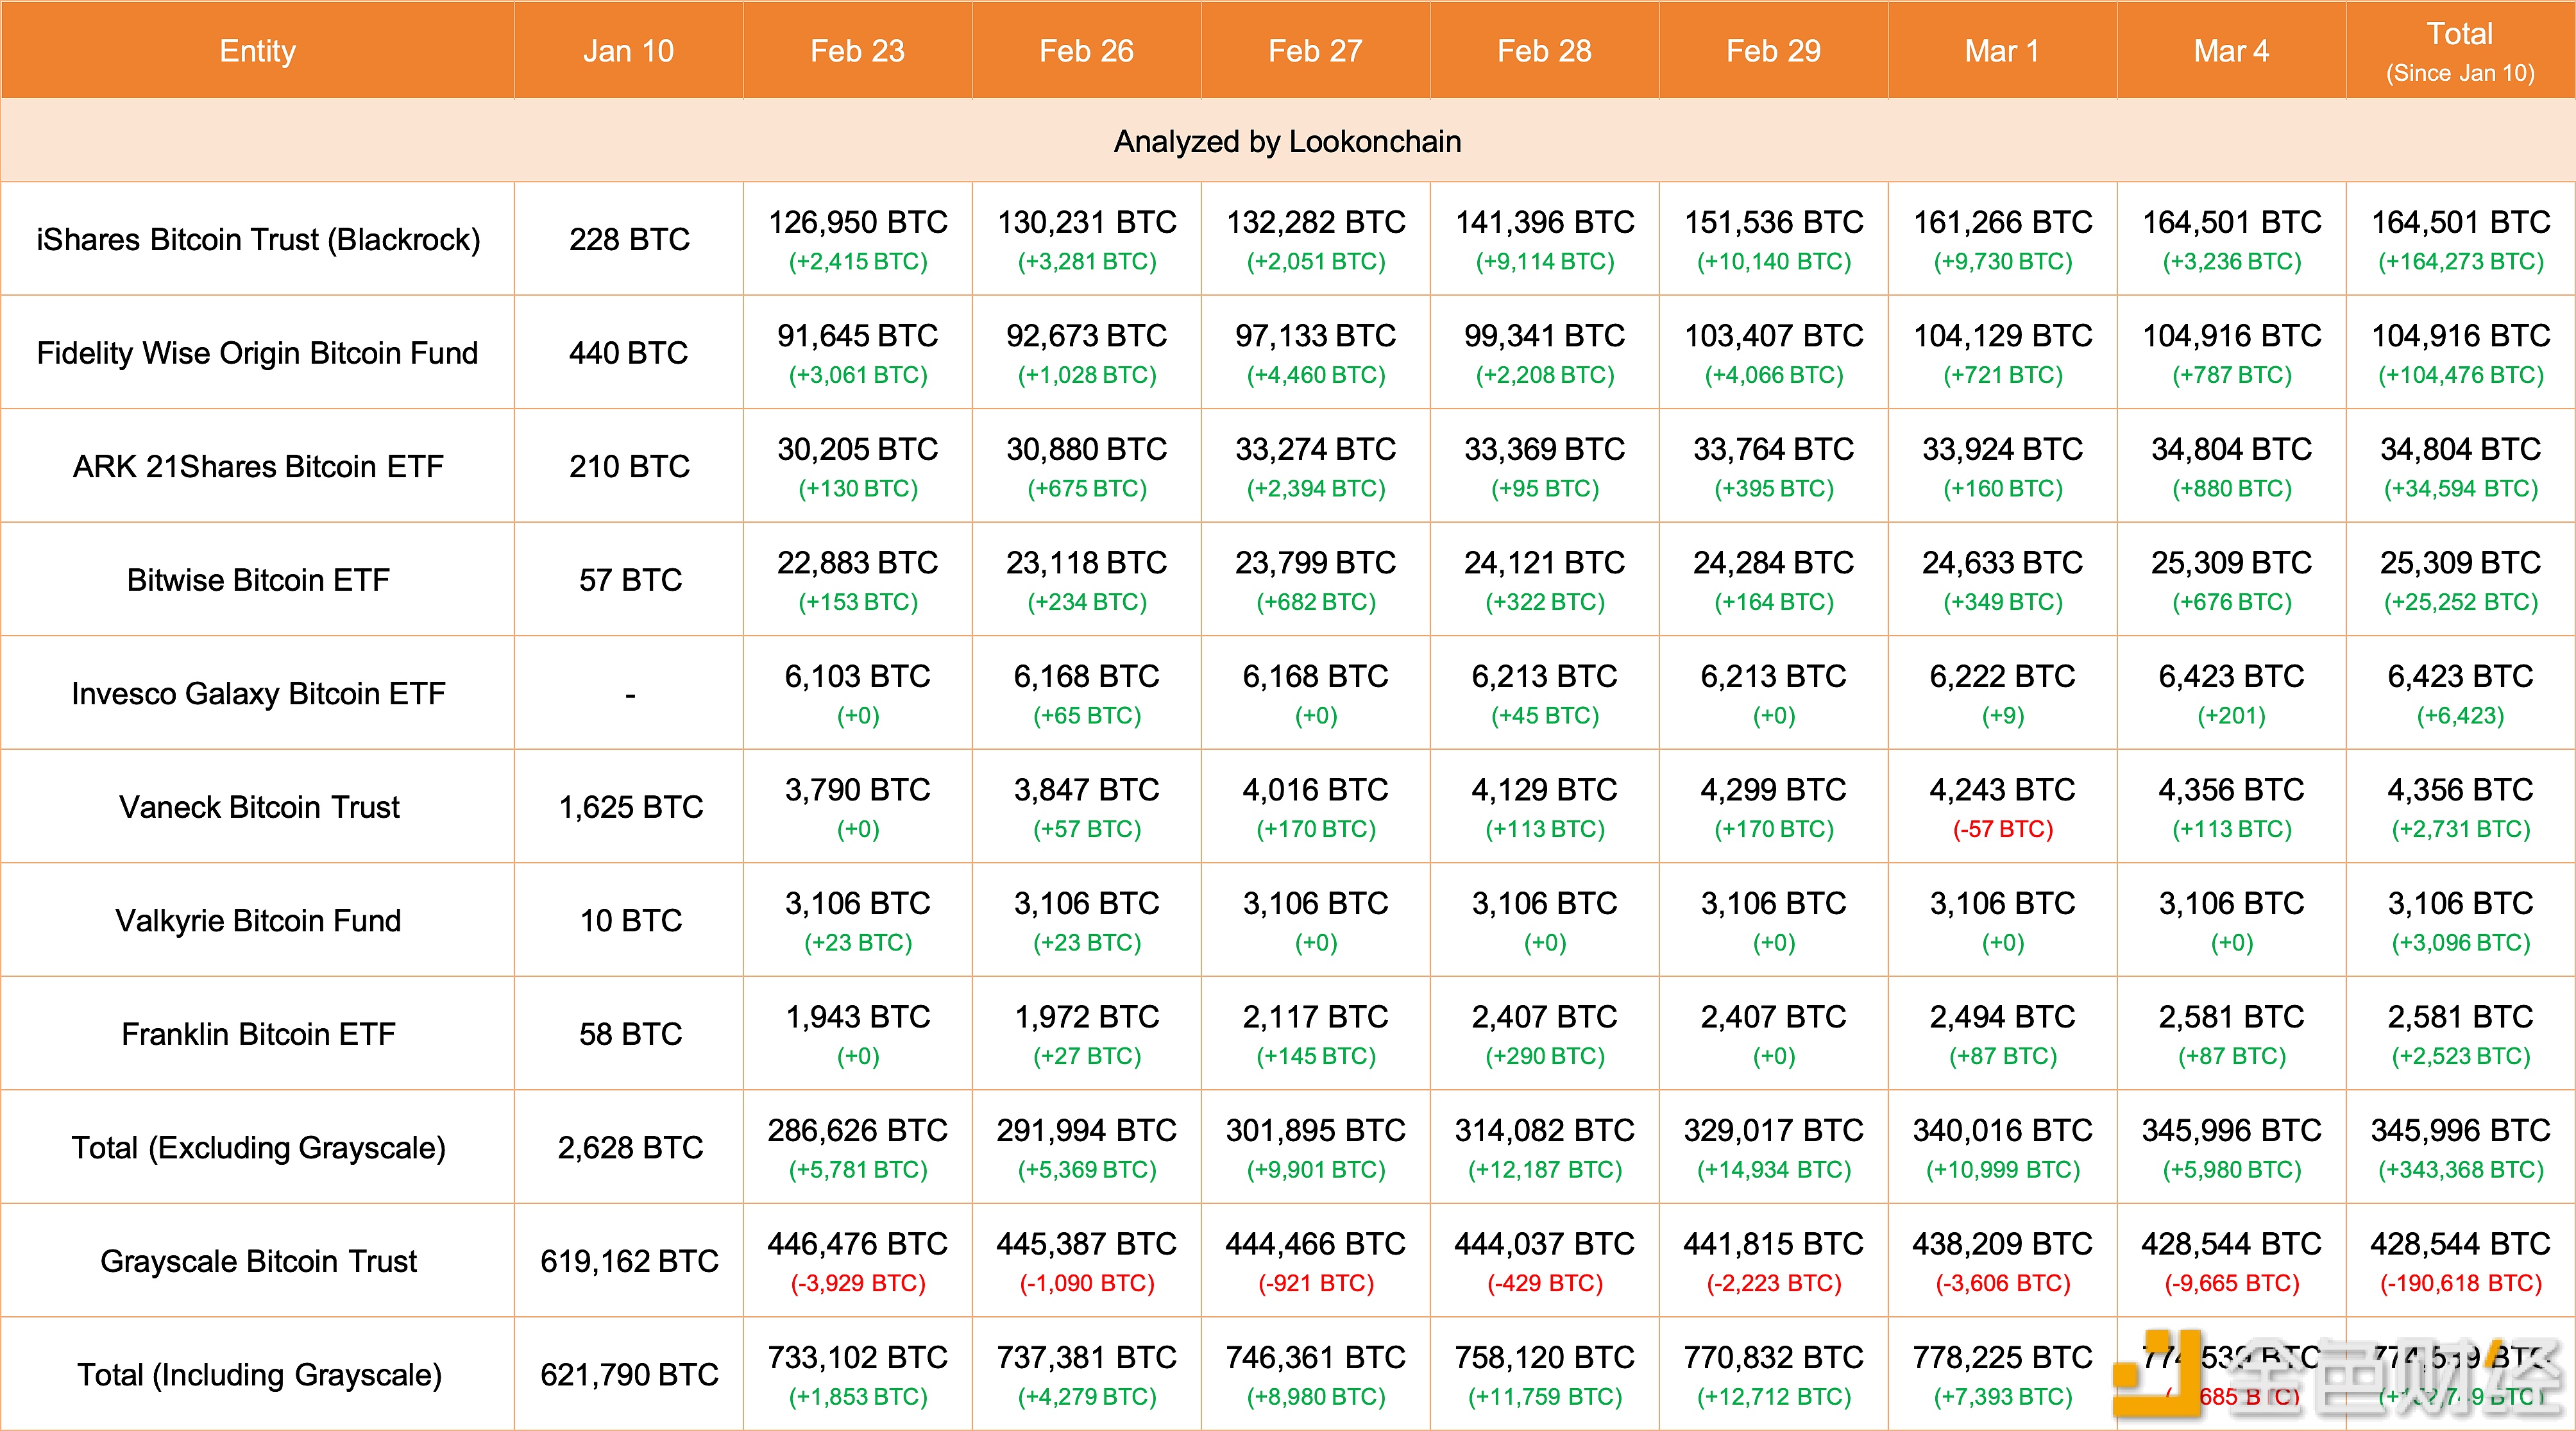Click the '58 BTC' cell
The height and width of the screenshot is (1431, 2576).
pyautogui.click(x=630, y=1033)
